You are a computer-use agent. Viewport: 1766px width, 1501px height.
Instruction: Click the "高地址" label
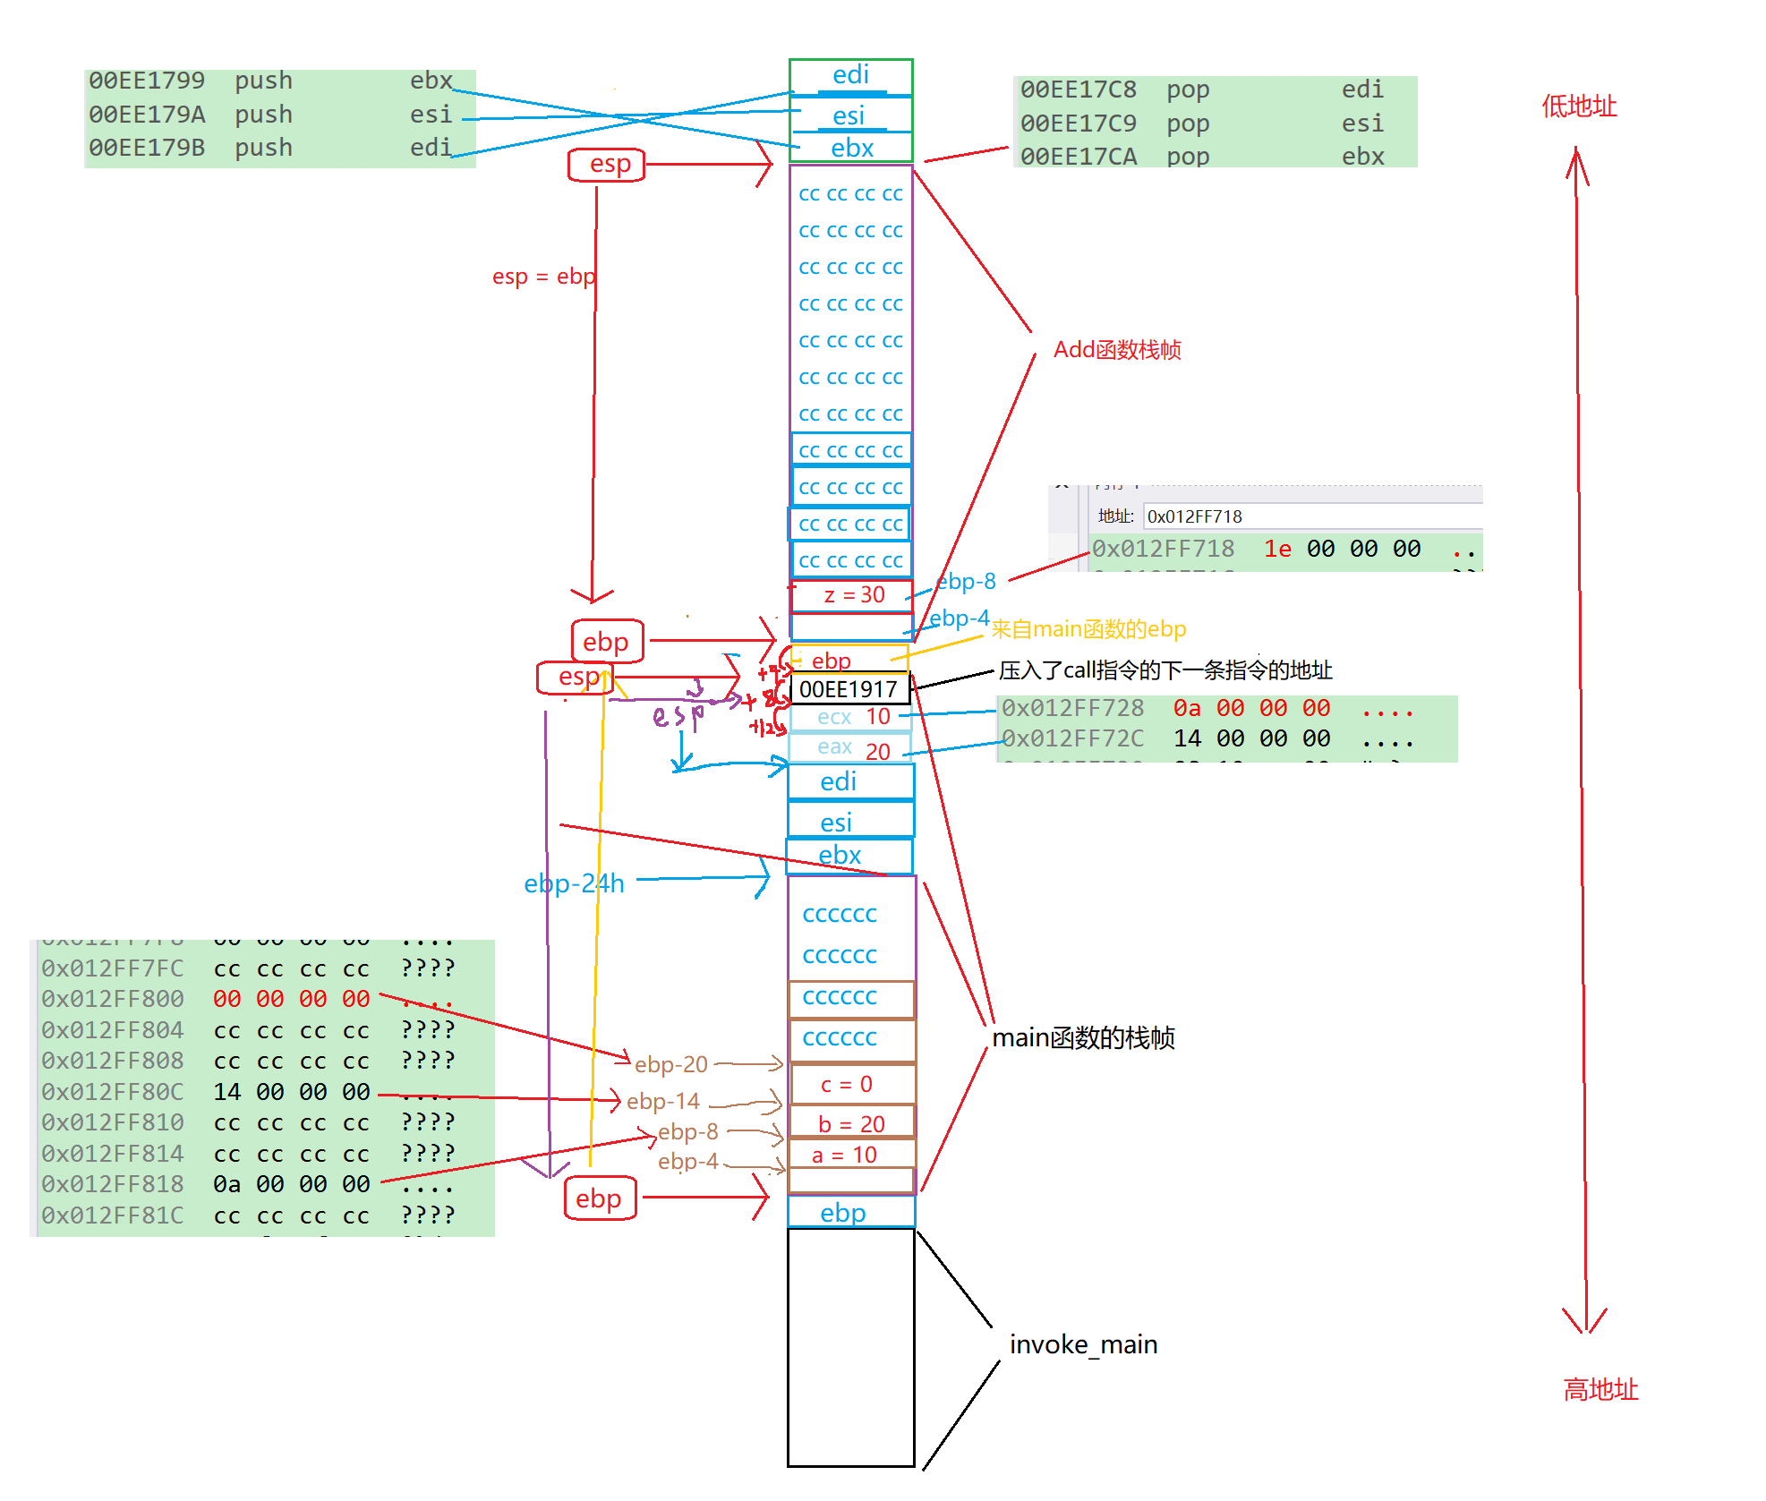[x=1600, y=1389]
